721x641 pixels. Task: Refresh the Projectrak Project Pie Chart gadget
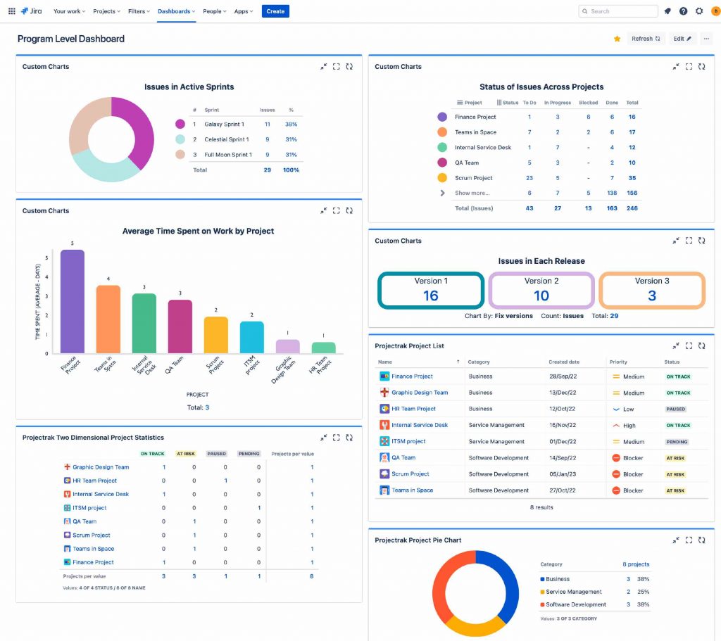pyautogui.click(x=701, y=540)
